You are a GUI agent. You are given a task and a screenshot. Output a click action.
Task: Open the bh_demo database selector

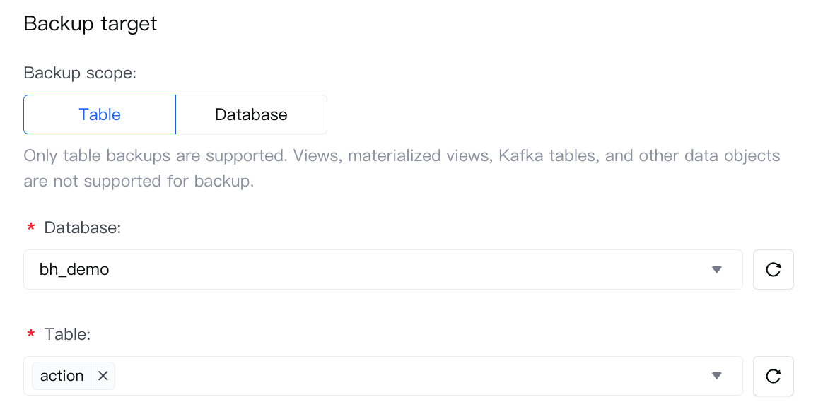382,269
